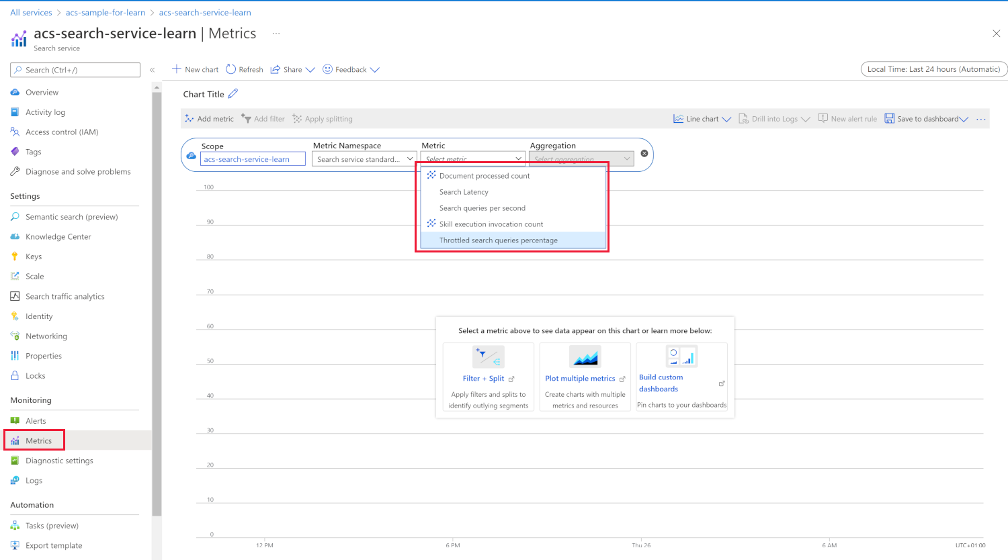Click the green Alerts icon

(x=15, y=420)
